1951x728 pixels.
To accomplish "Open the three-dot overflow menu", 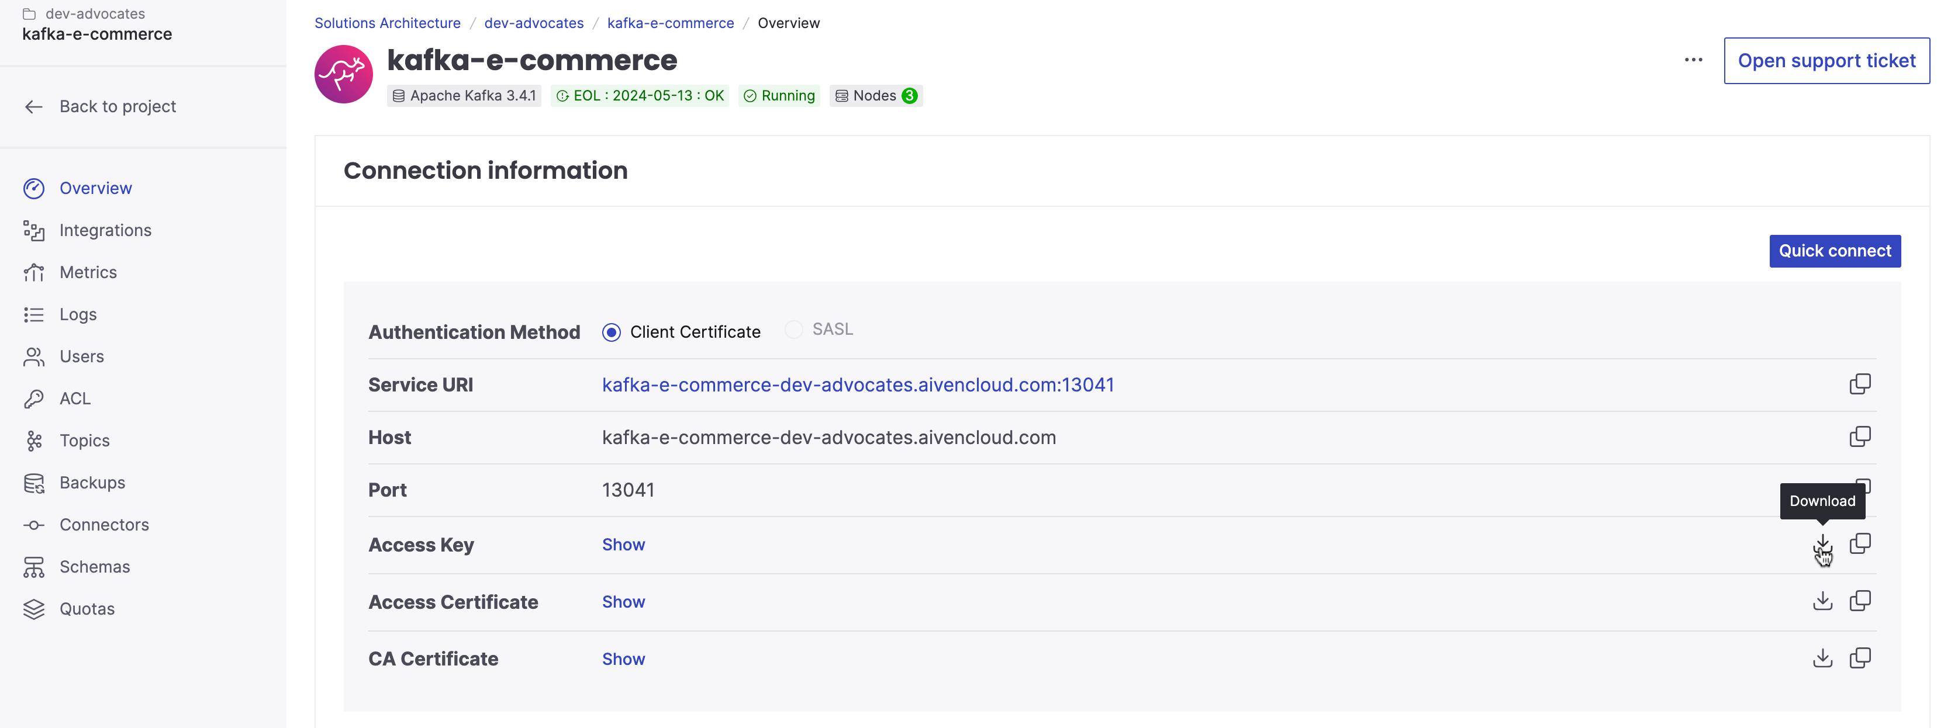I will point(1694,60).
